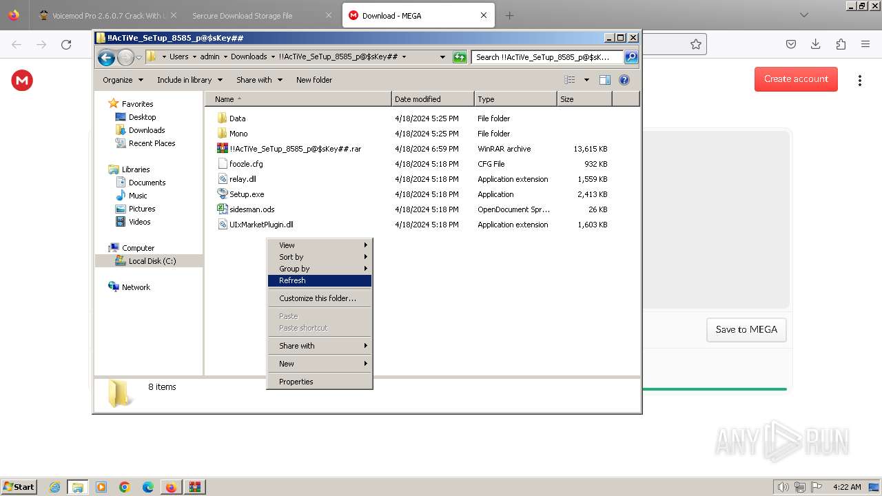The width and height of the screenshot is (882, 496).
Task: Select the Mono folder icon
Action: (222, 134)
